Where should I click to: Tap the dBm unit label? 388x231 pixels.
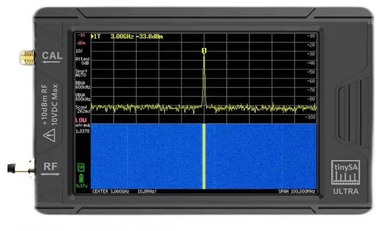[81, 43]
